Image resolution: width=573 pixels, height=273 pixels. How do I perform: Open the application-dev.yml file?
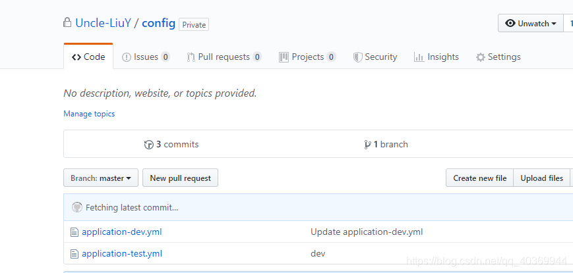(x=122, y=232)
